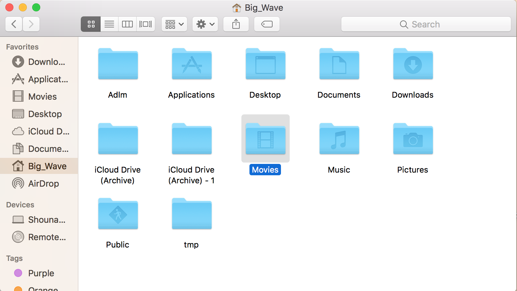Switch to icon view

click(x=91, y=24)
